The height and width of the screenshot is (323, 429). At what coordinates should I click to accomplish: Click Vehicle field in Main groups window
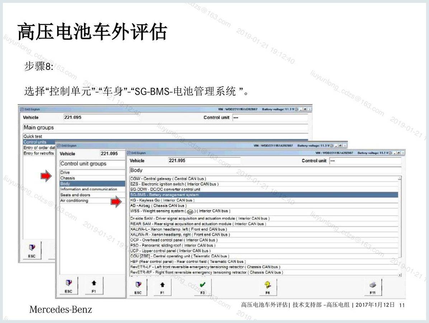[101, 117]
